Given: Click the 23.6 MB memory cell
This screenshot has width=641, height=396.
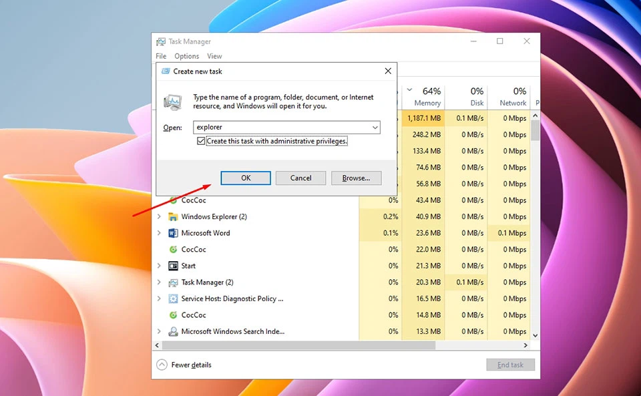Looking at the screenshot, I should click(x=423, y=233).
